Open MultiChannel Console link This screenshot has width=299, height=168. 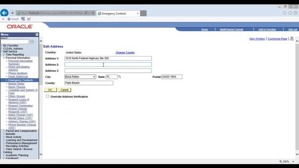[x=232, y=29]
